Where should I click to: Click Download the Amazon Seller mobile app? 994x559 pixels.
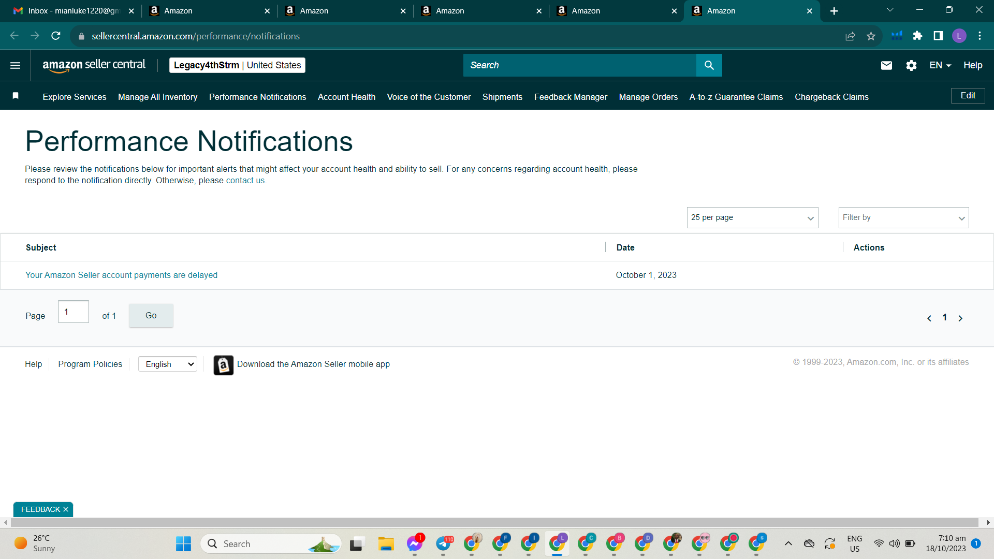[x=313, y=364]
